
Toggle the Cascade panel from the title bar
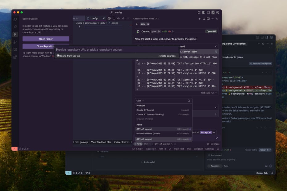(213, 12)
